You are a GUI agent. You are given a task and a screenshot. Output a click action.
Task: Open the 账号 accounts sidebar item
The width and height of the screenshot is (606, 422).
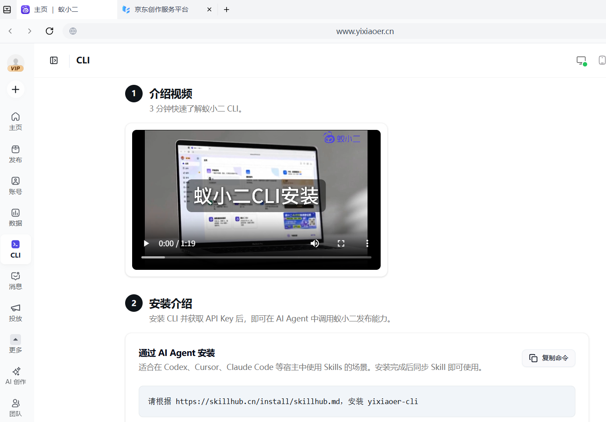[x=15, y=186]
